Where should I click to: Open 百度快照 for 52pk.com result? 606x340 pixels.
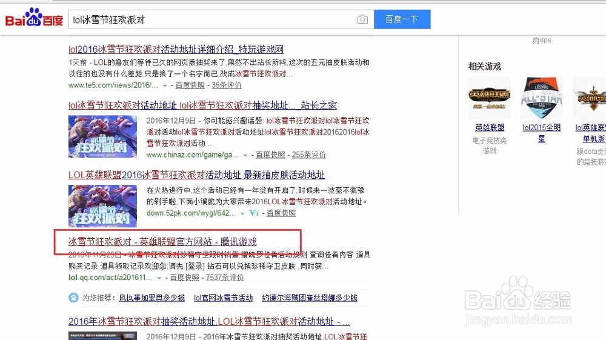[x=281, y=213]
